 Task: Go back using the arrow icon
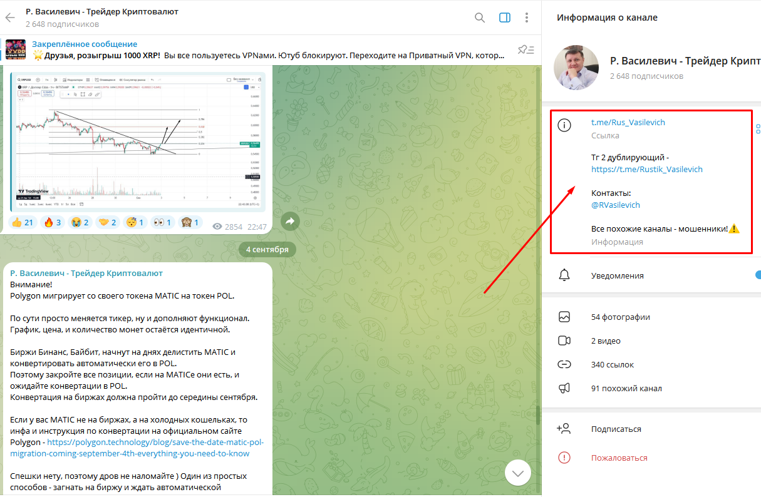point(11,18)
